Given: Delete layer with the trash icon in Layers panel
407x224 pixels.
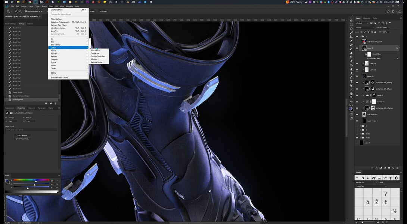Looking at the screenshot, I should click(x=397, y=168).
